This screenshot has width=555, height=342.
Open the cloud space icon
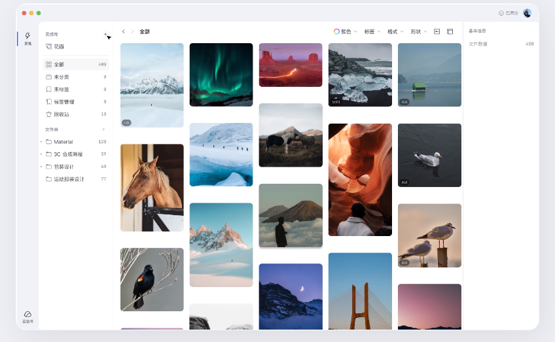coord(27,316)
